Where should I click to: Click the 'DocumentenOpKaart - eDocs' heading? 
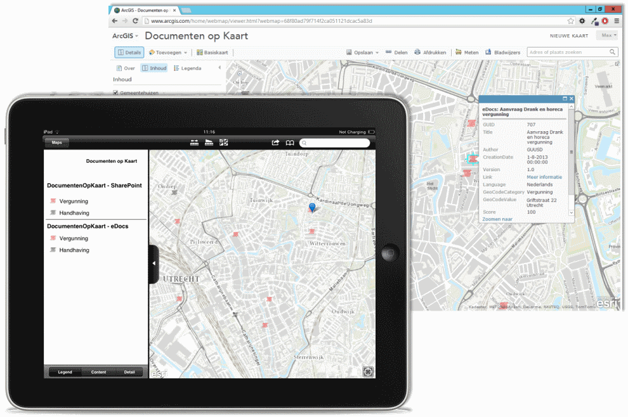88,226
